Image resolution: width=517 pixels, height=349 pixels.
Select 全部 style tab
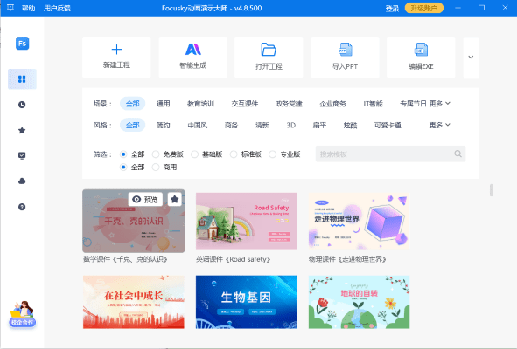tap(133, 125)
